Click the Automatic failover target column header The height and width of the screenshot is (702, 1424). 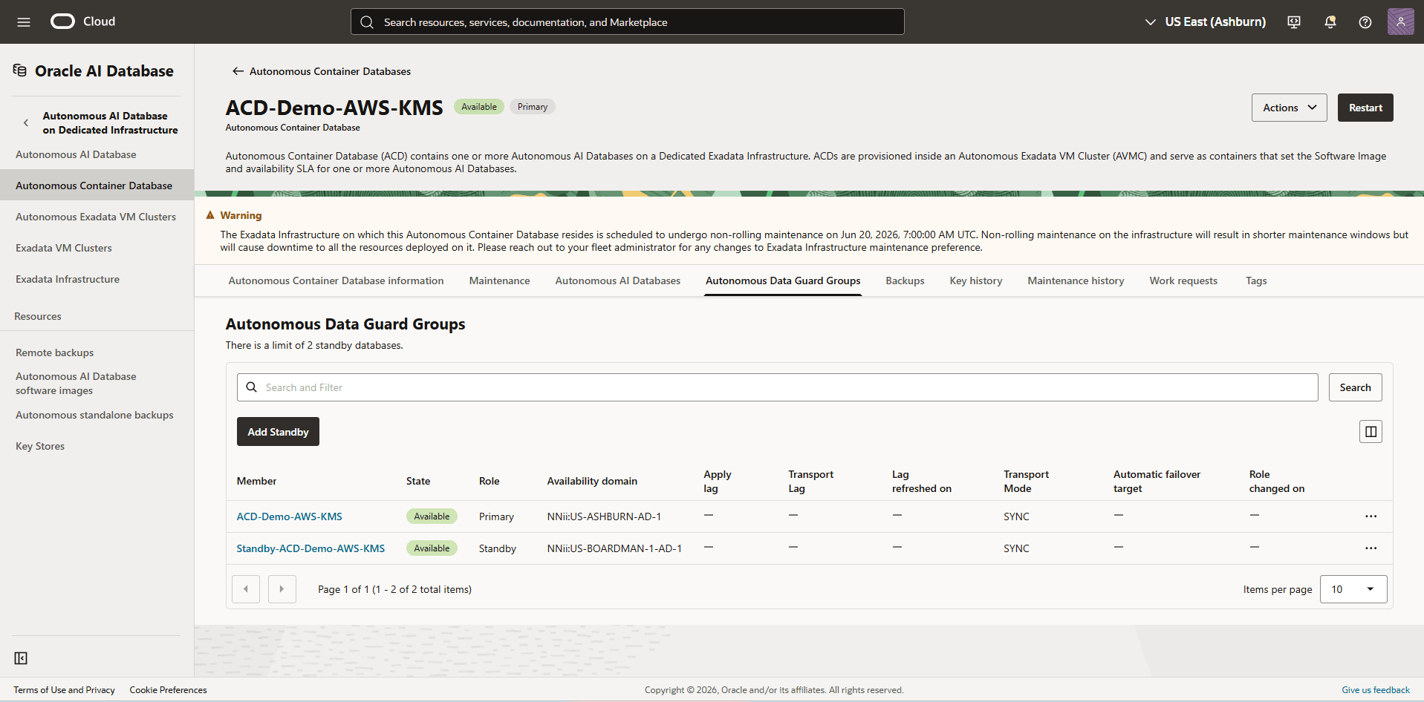click(x=1157, y=481)
